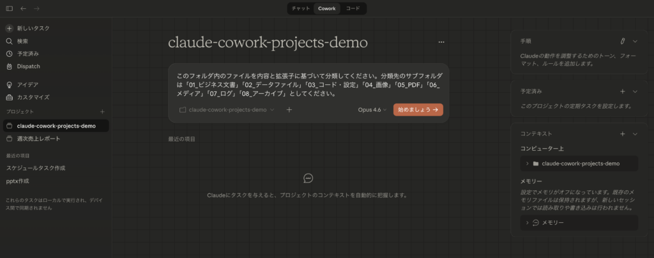Image resolution: width=654 pixels, height=258 pixels.
Task: Add a scheduled task with 予定済み plus
Action: pos(623,91)
